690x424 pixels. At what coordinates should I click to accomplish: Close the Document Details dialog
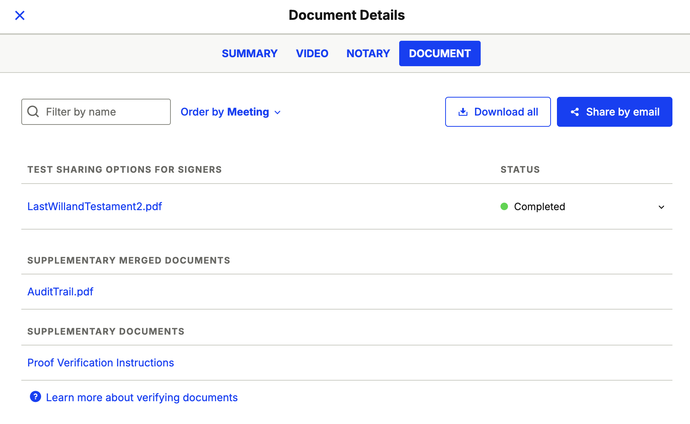(x=20, y=15)
